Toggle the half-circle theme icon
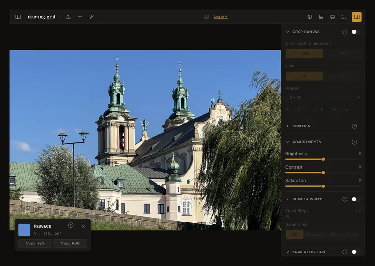375x266 pixels. coord(310,17)
